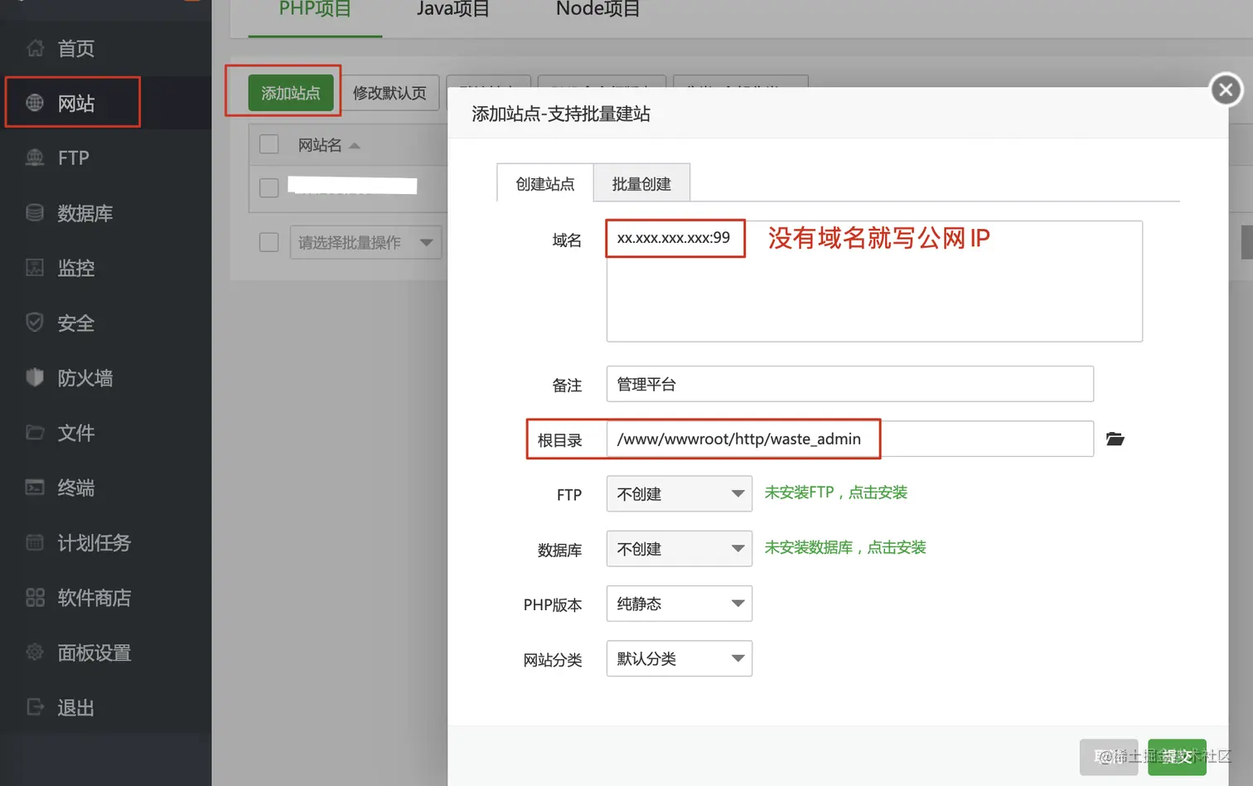Image resolution: width=1253 pixels, height=786 pixels.
Task: Open the 数据库 不创建 dropdown
Action: [x=680, y=549]
